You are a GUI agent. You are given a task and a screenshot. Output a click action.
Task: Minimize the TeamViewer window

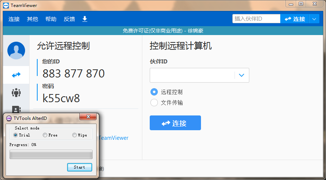(x=291, y=4)
